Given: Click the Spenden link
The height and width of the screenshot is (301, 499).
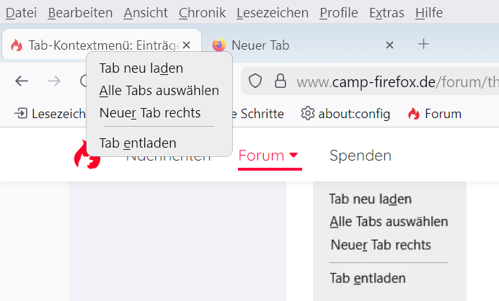Looking at the screenshot, I should pyautogui.click(x=361, y=156).
